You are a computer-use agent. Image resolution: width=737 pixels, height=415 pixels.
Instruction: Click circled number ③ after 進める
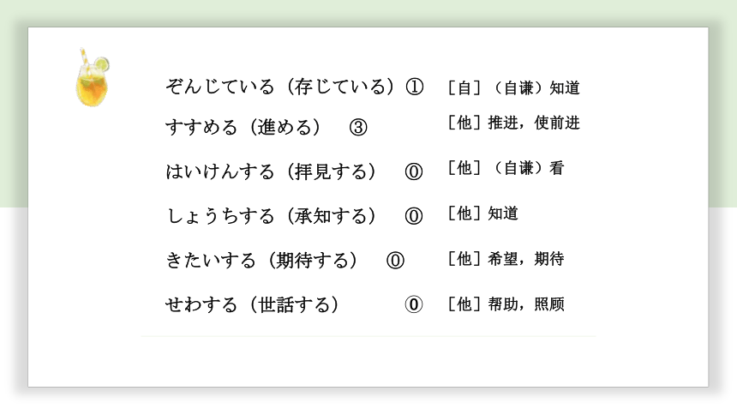coord(358,128)
